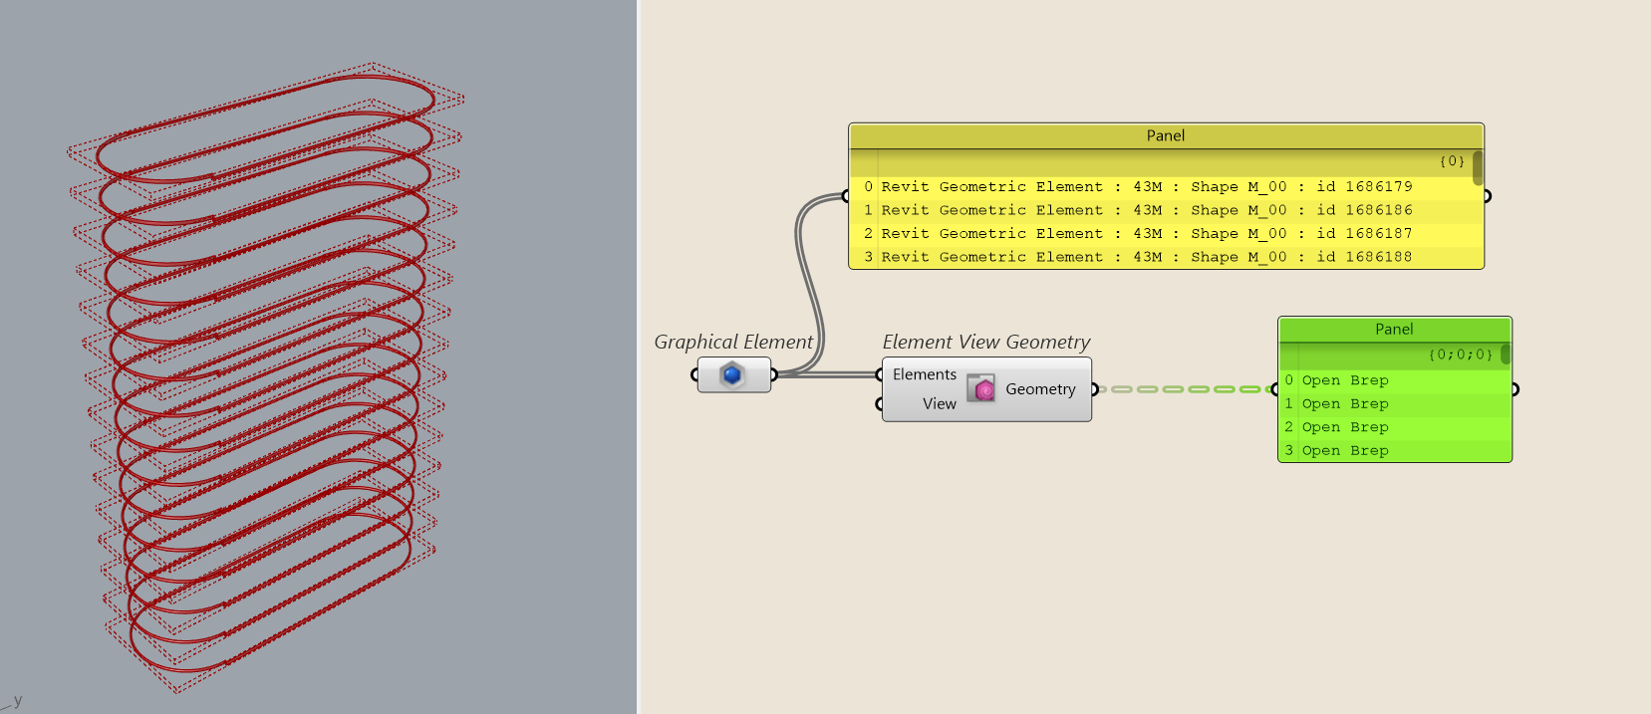Select the green Panel title bar
This screenshot has height=714, width=1651.
1393,329
